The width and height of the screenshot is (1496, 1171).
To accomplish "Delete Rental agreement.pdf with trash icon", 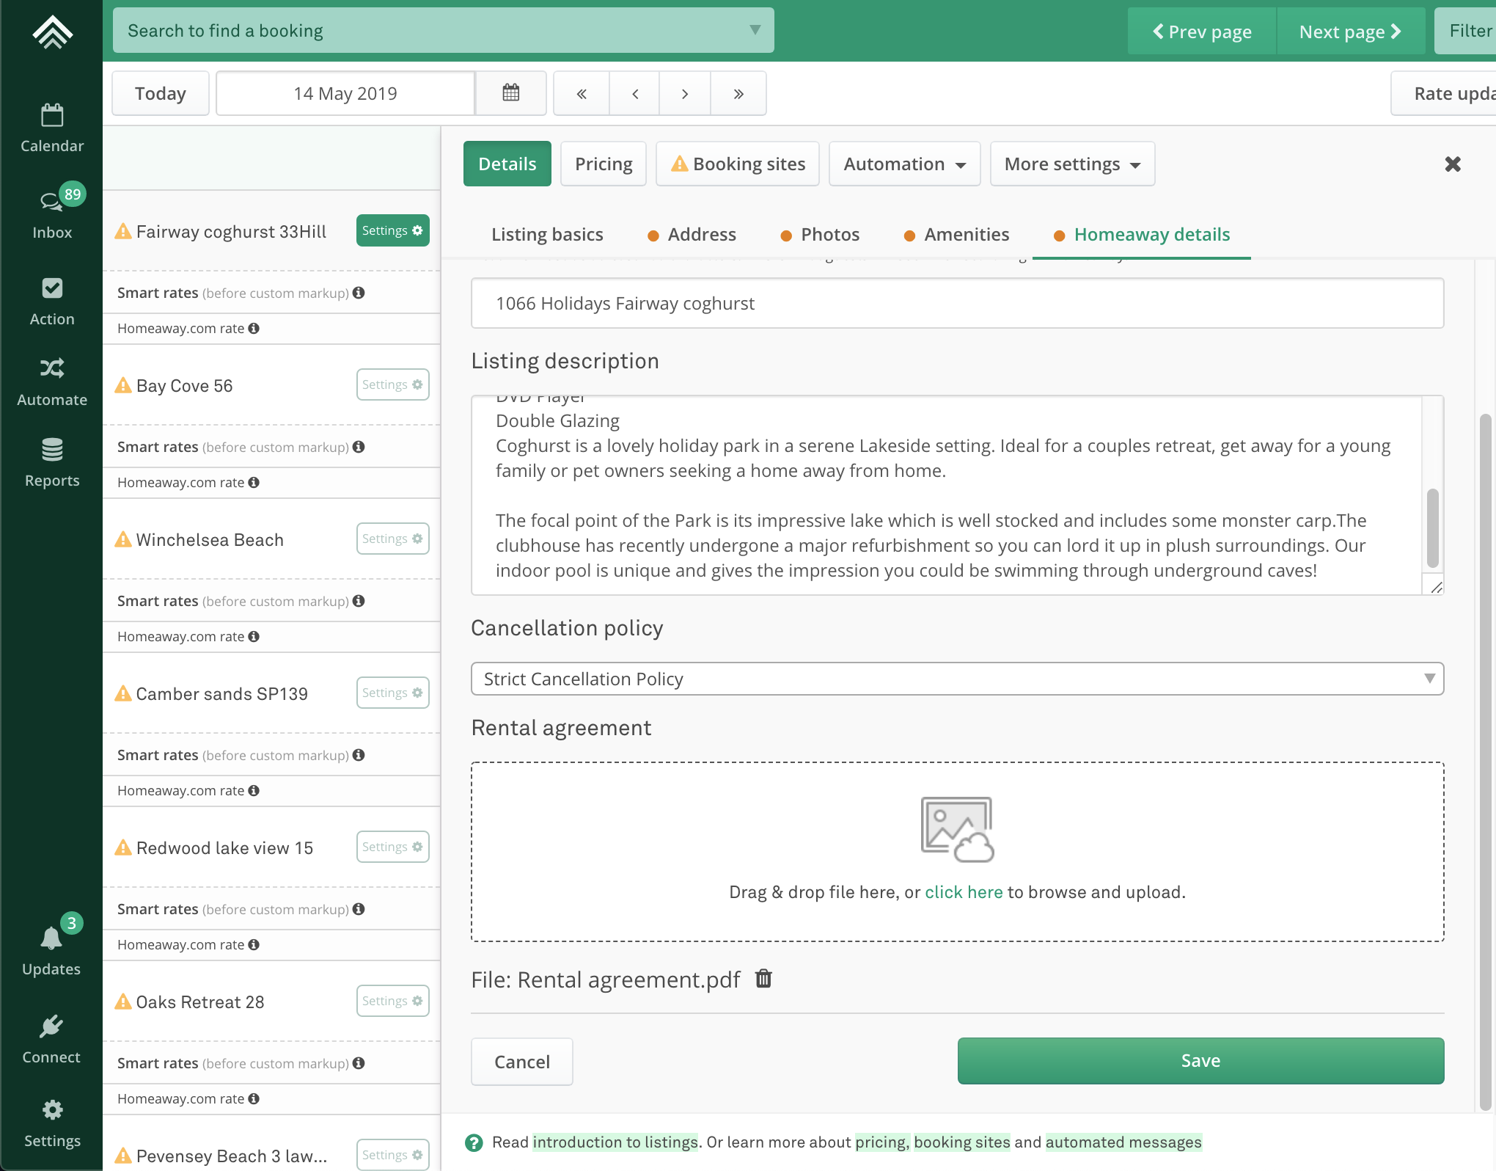I will 763,979.
